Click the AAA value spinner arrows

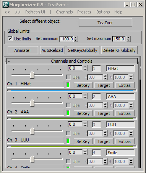(85, 96)
